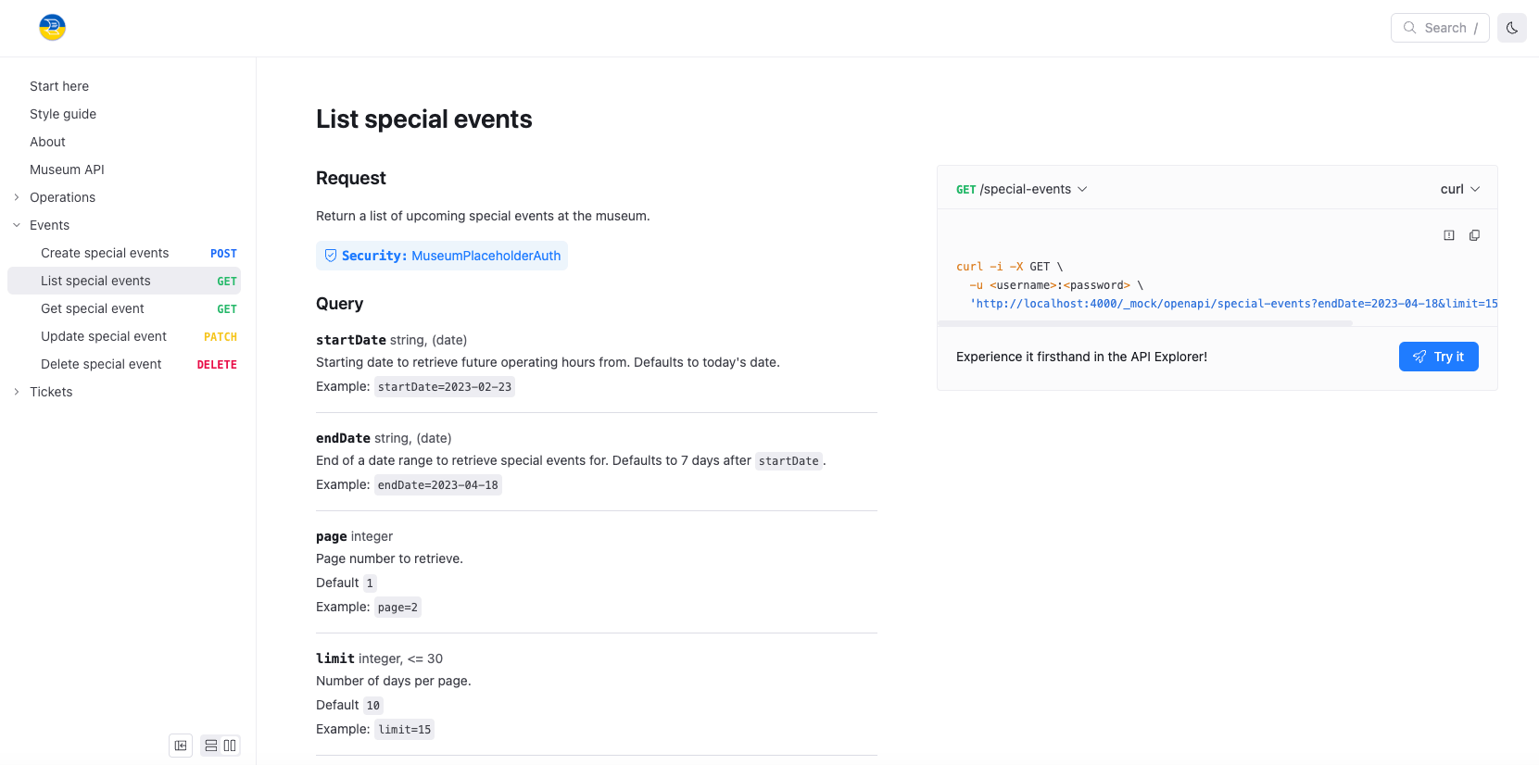Click the Redocly logo in the header
The width and height of the screenshot is (1539, 765).
coord(52,28)
